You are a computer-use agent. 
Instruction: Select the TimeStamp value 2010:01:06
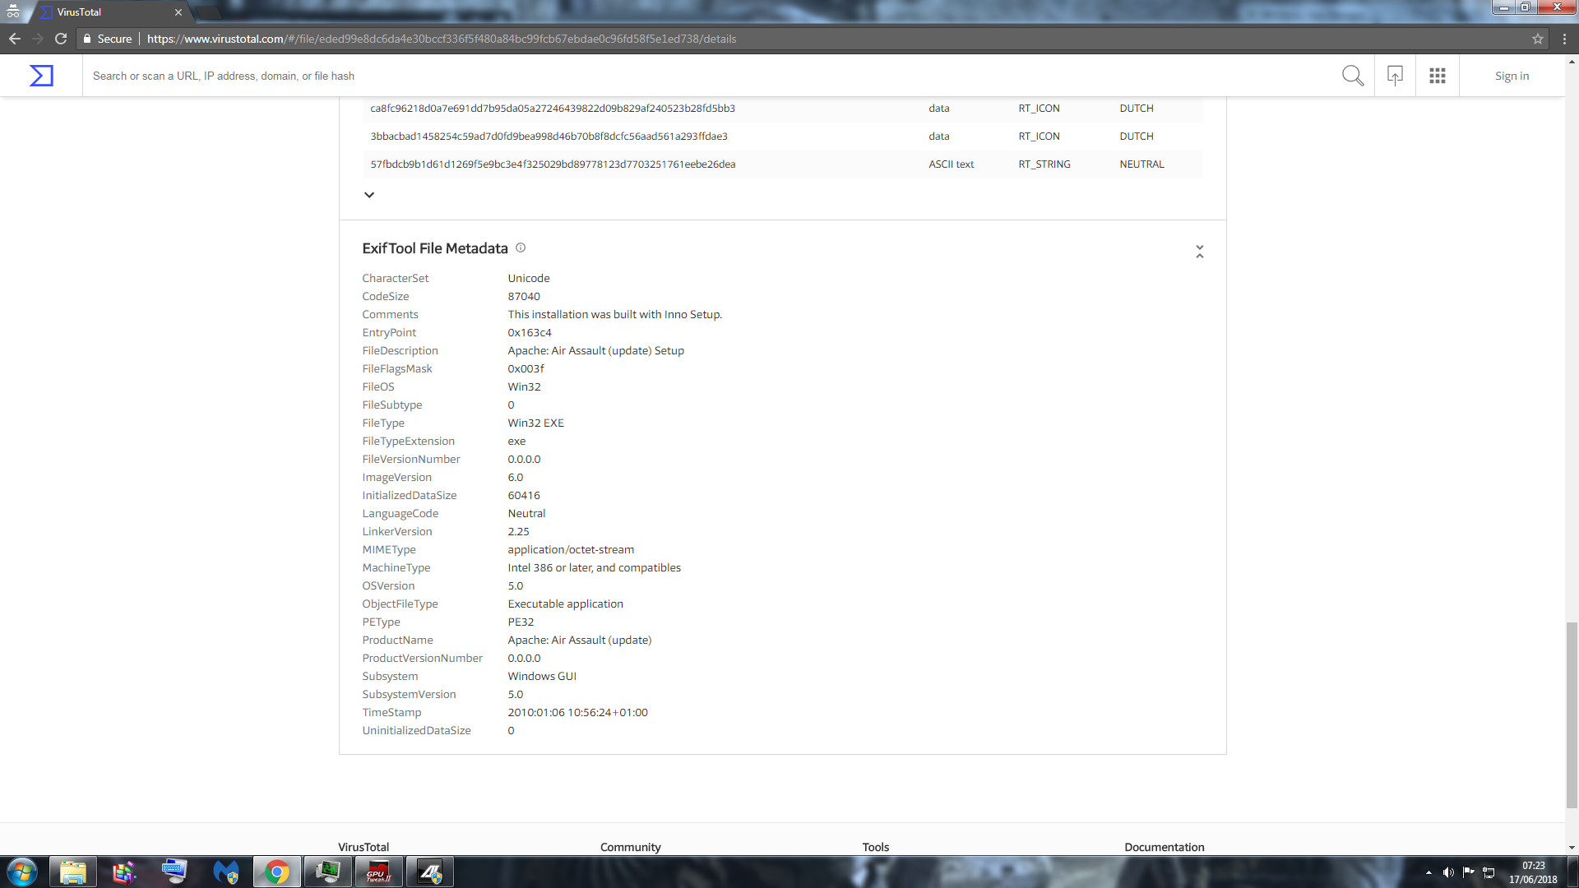point(577,713)
